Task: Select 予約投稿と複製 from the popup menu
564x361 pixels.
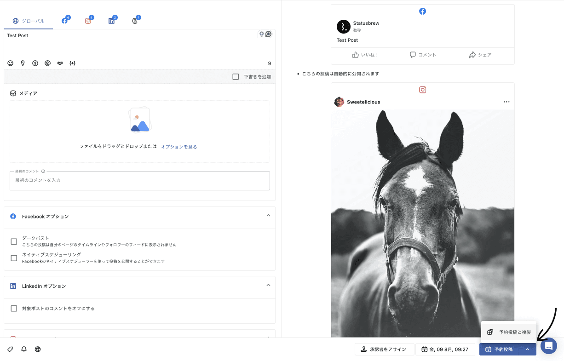Action: click(x=509, y=332)
